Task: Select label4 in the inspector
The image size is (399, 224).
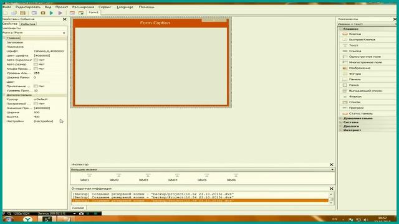Action: coord(173,177)
